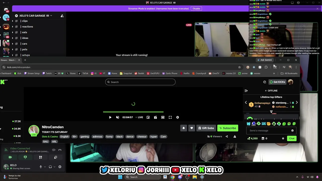Open Kick user profile avatar menu
The width and height of the screenshot is (322, 181).
(291, 82)
